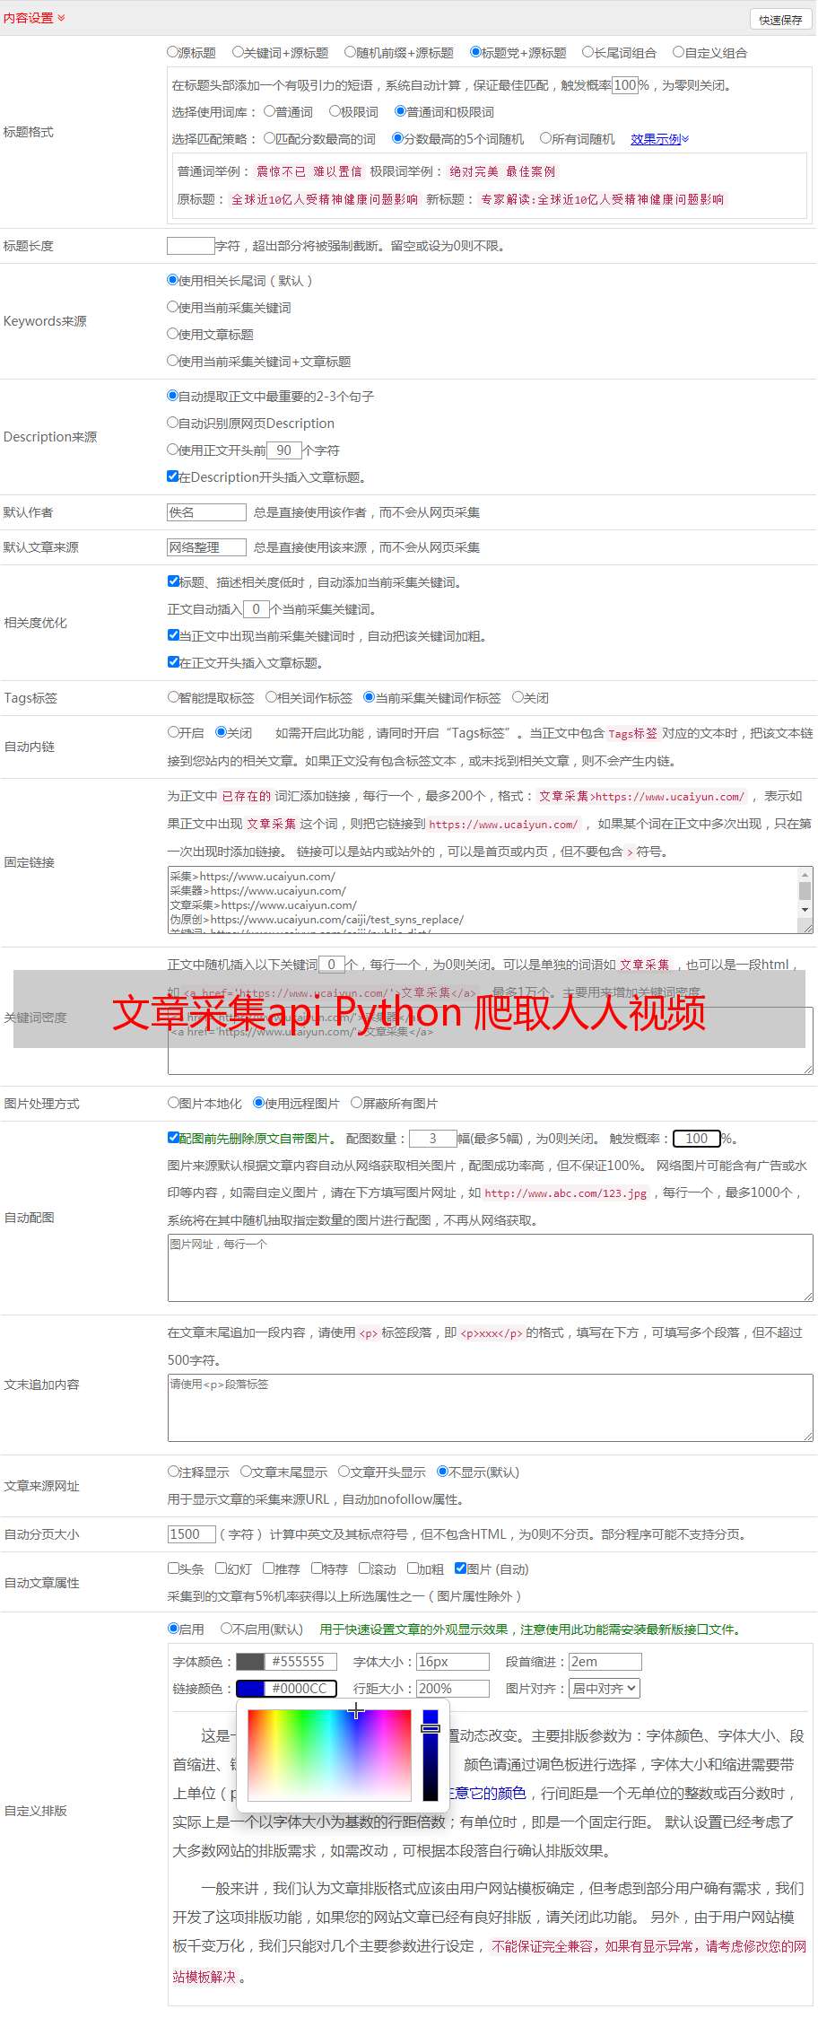818x2018 pixels.
Task: Select the 随机前缀+源标题 title format
Action: click(351, 52)
